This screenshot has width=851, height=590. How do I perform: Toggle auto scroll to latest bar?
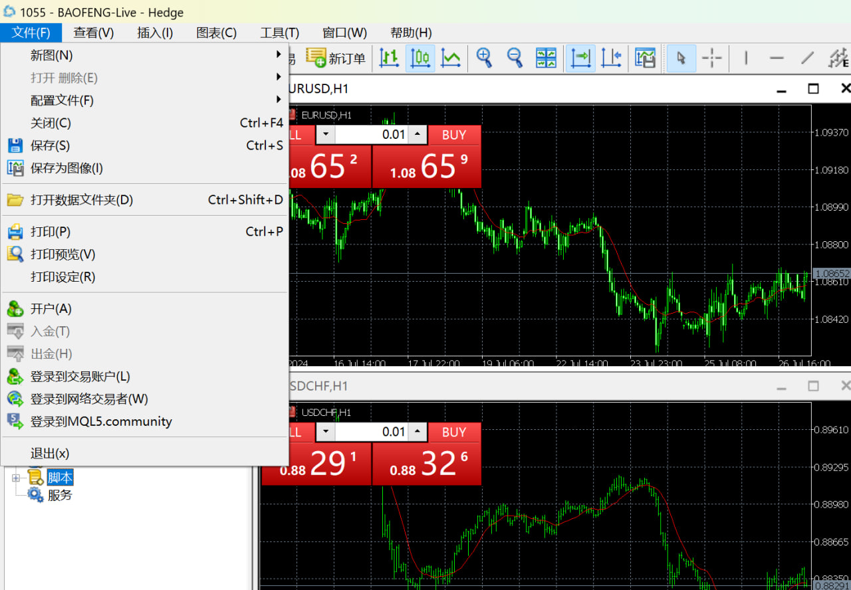[x=580, y=58]
